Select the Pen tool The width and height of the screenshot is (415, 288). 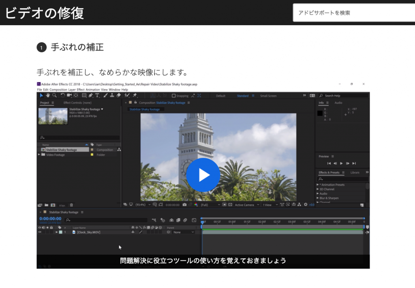(x=90, y=95)
